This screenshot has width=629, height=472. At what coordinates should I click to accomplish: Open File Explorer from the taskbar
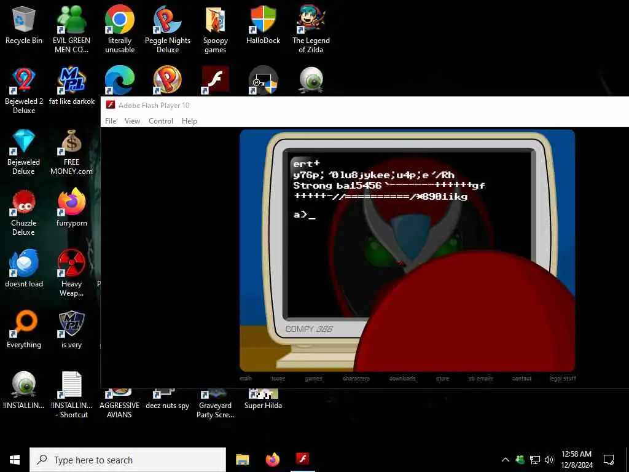[x=242, y=459]
